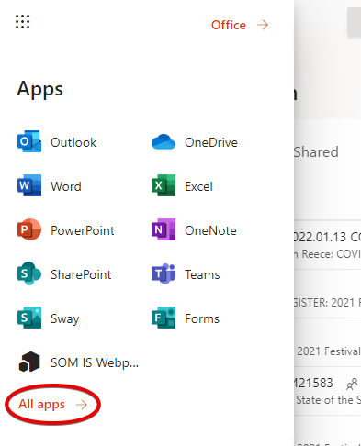Click the arrow beside All apps
Screen dimensions: 361x446
pyautogui.click(x=82, y=405)
